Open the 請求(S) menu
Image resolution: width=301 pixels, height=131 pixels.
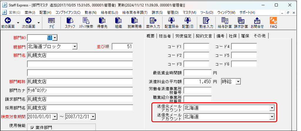tap(157, 13)
